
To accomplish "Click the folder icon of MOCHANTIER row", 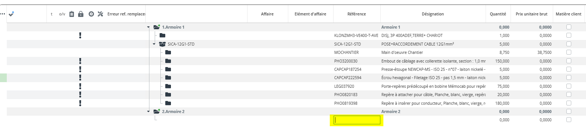I will [168, 52].
